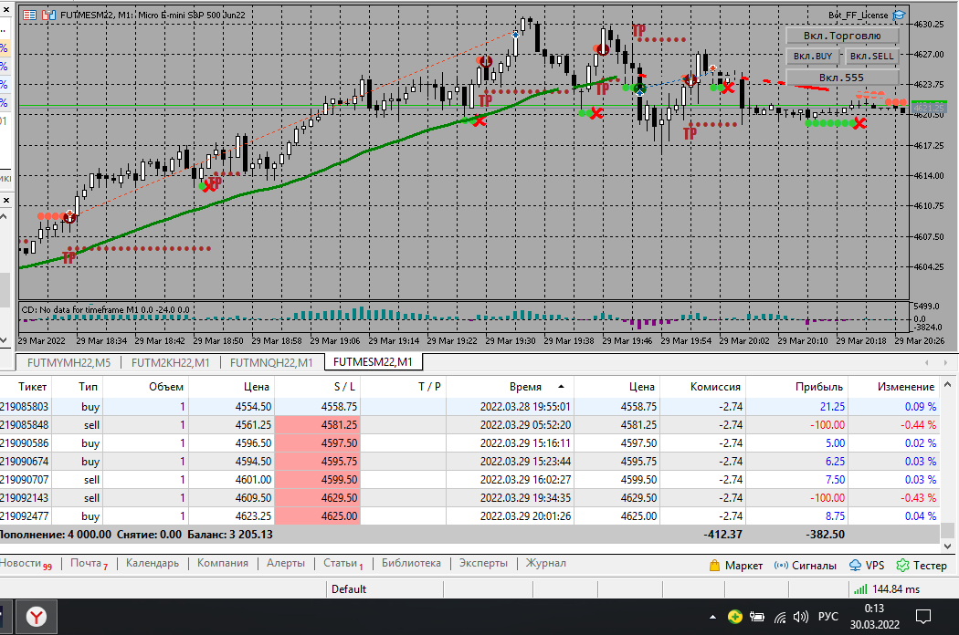Sort by Прибыль column header
Viewport: 959px width, 635px height.
click(x=797, y=387)
